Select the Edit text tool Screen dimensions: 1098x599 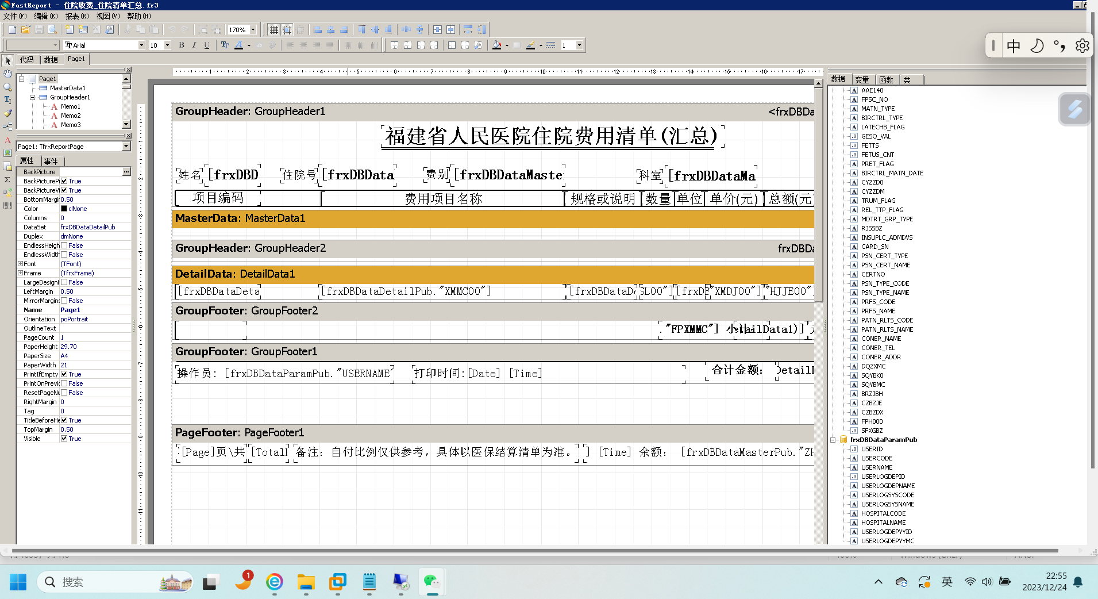pos(7,100)
